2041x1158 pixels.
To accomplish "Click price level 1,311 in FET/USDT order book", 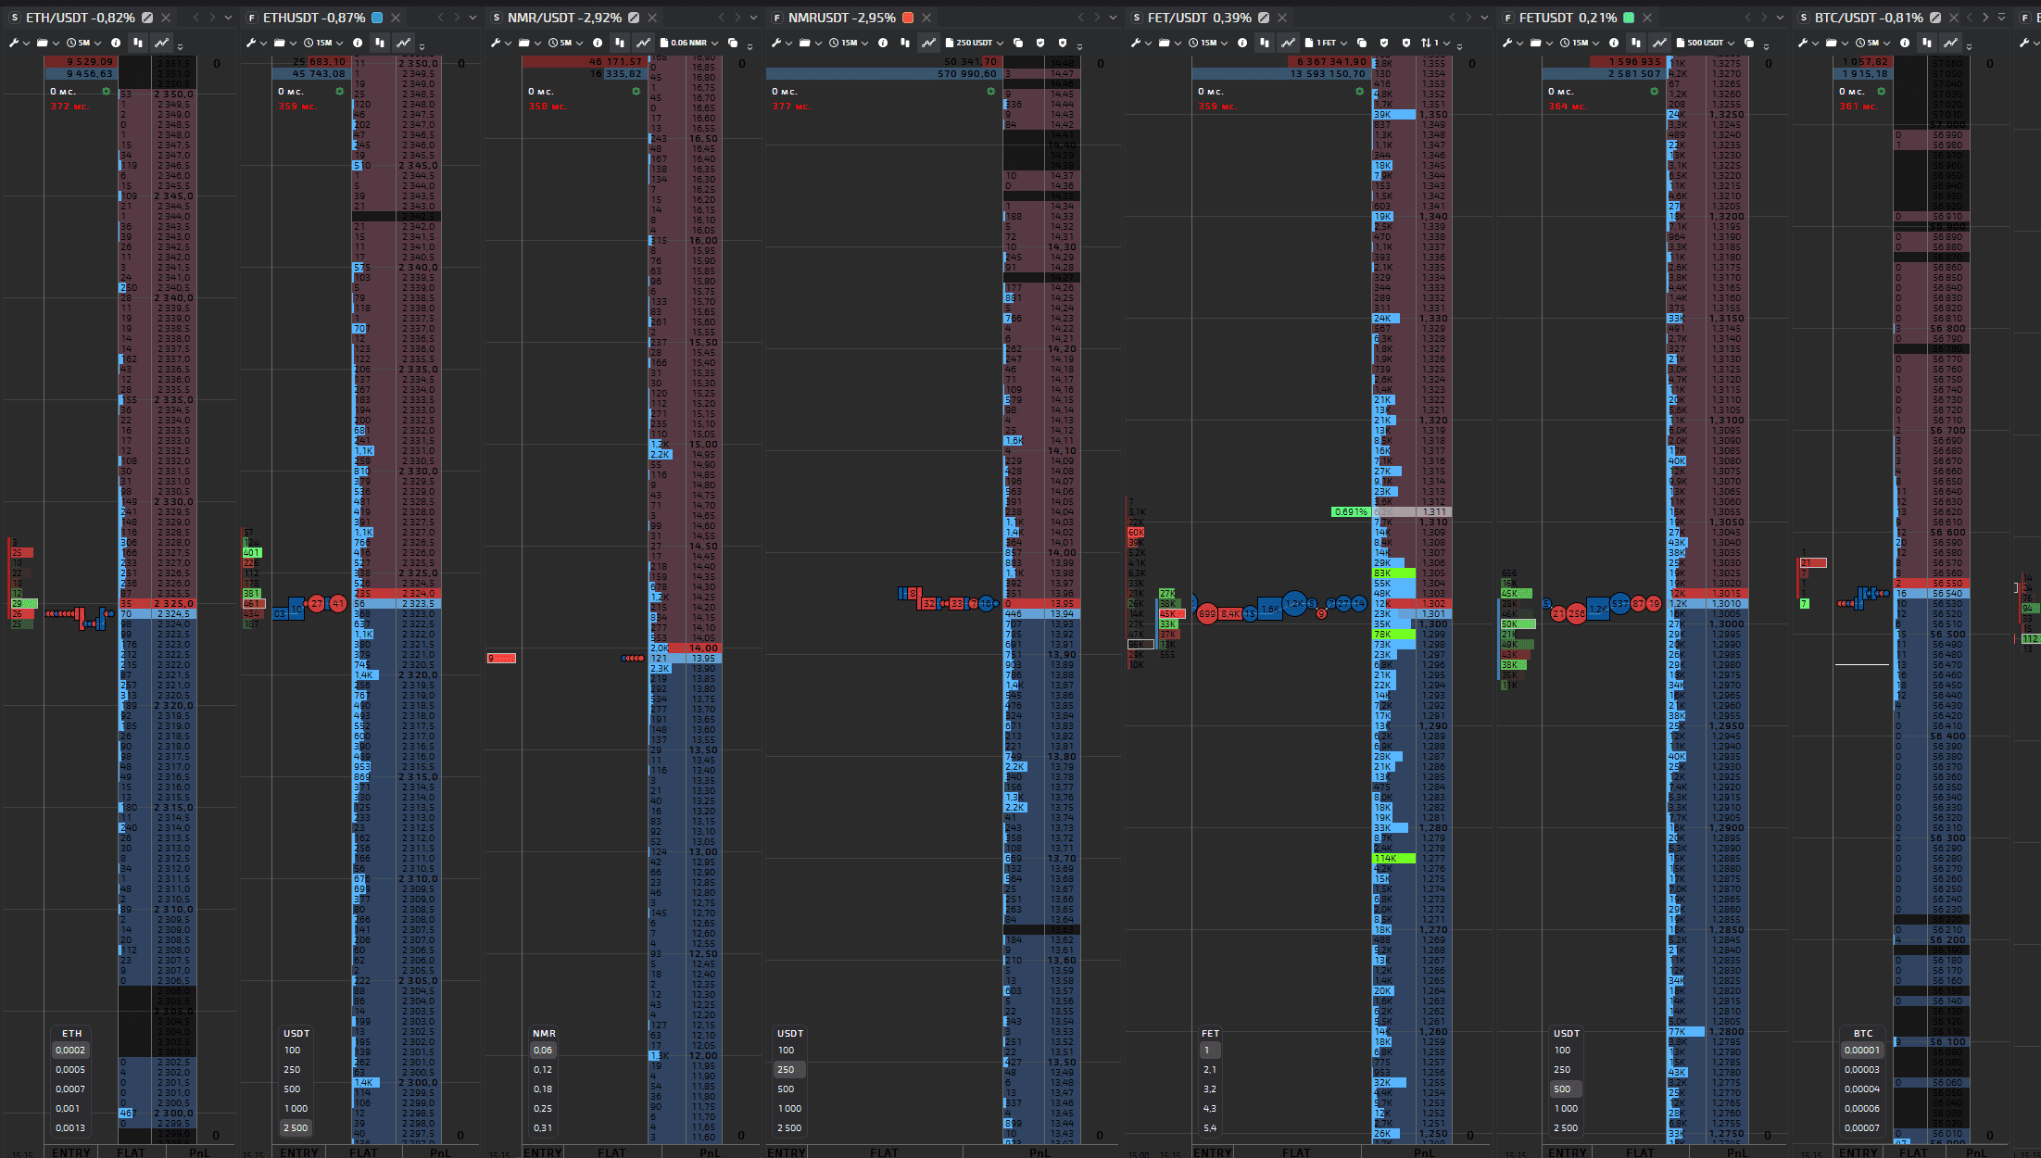I will 1433,511.
